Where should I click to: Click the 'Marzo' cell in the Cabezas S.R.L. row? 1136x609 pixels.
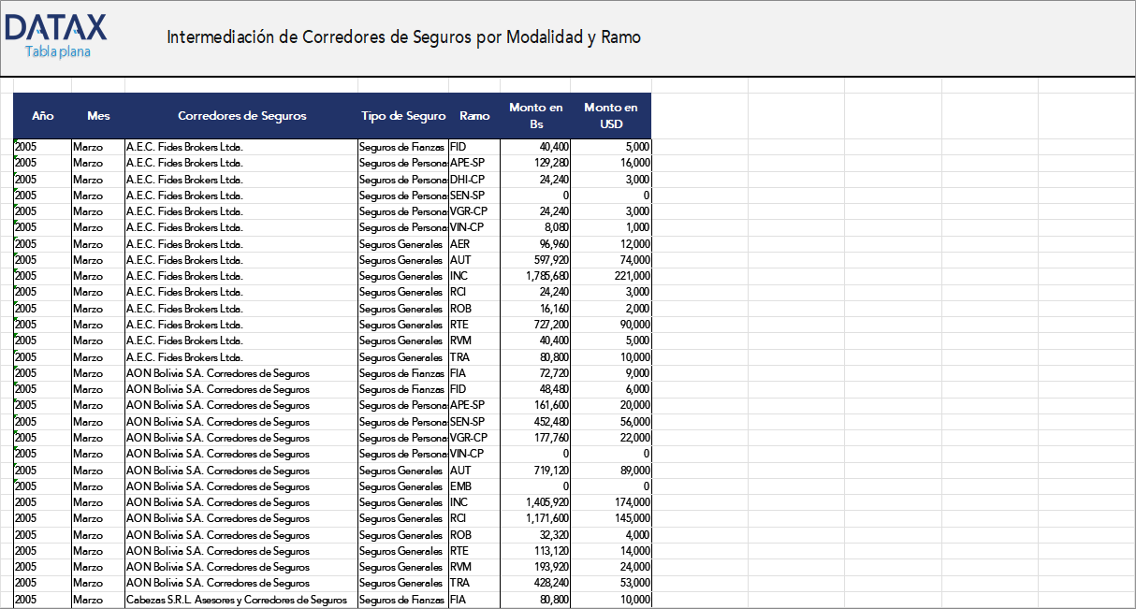point(98,600)
